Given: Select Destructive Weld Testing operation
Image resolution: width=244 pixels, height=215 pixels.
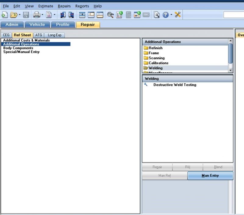Looking at the screenshot, I should click(175, 85).
